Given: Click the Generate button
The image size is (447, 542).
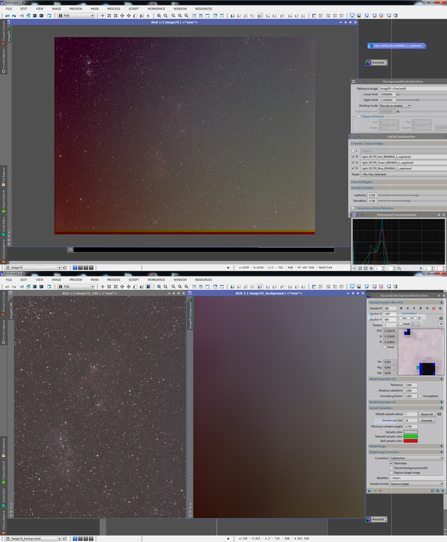Looking at the screenshot, I should [426, 420].
